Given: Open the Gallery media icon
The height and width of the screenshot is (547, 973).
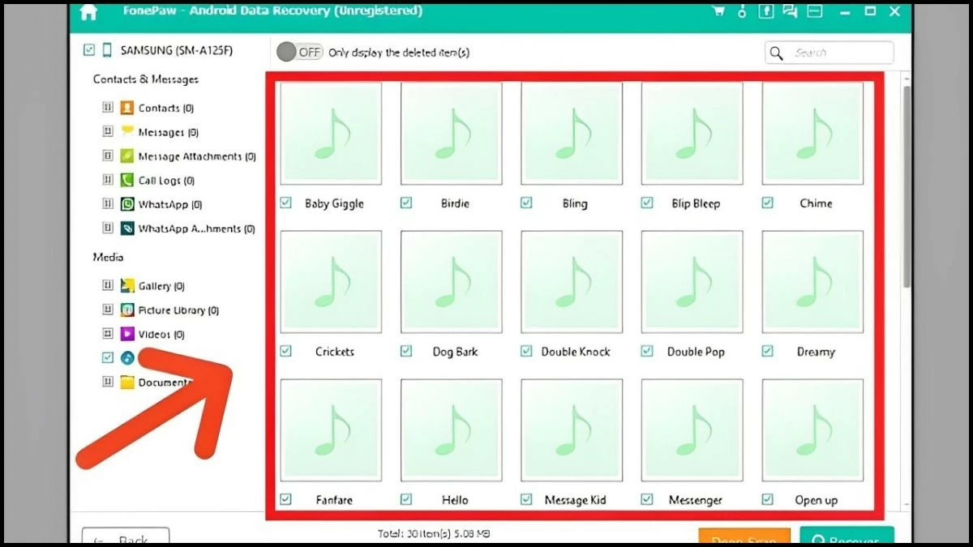Looking at the screenshot, I should click(126, 285).
